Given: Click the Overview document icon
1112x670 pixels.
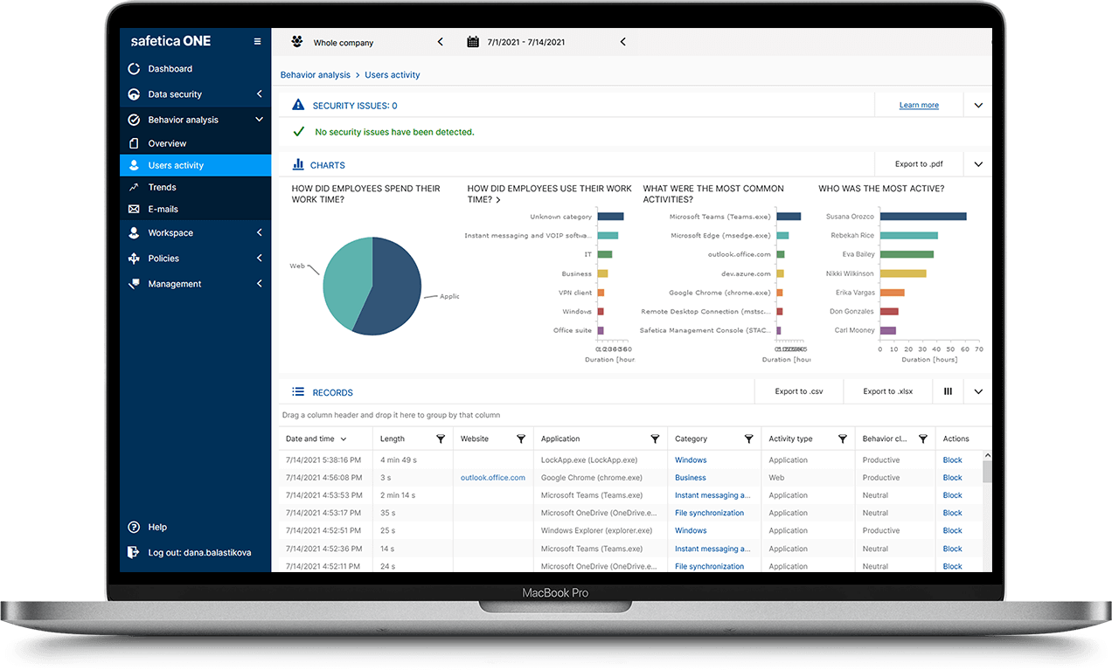Looking at the screenshot, I should 134,143.
